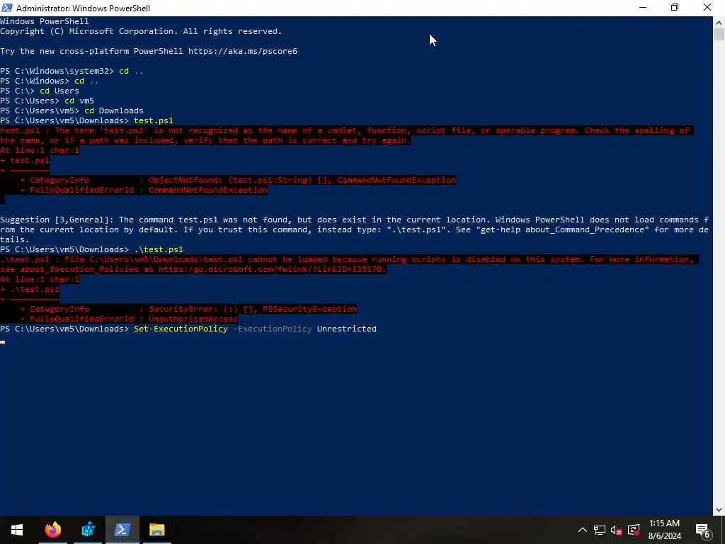Click the 'Set-ExecutionPolicy' command text
725x544 pixels.
point(181,329)
